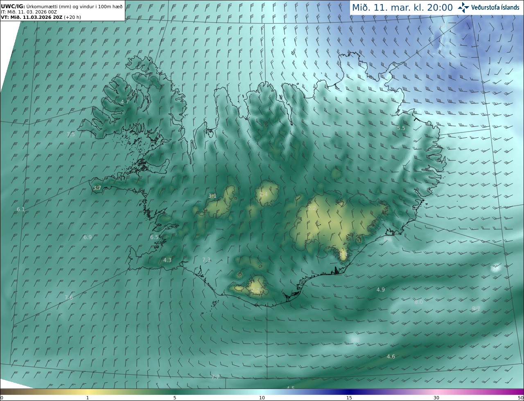Click the 2.4 value on the round glacier
The image size is (524, 401).
point(264,194)
